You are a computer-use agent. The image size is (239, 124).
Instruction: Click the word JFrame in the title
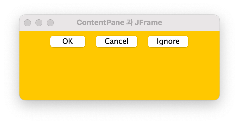[x=148, y=22]
